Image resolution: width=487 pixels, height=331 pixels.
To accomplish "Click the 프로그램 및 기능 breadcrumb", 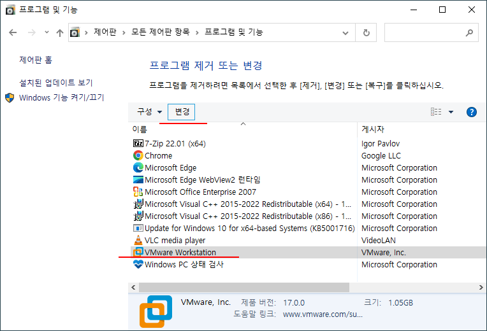I will click(x=234, y=32).
